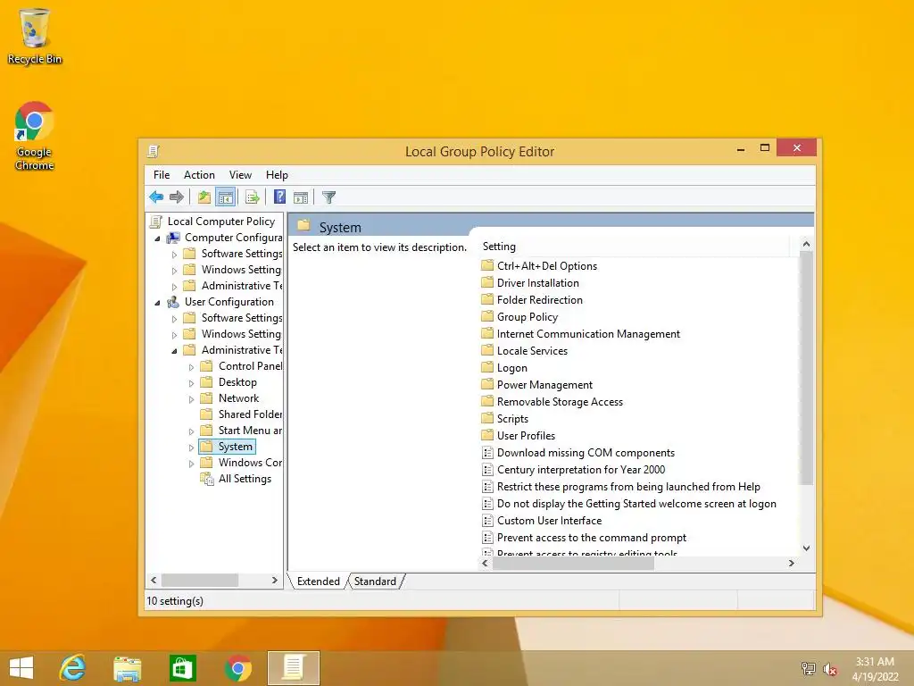Select the Custom User Interface setting

542,521
